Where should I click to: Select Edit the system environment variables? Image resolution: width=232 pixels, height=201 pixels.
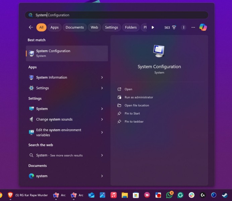coord(67,132)
